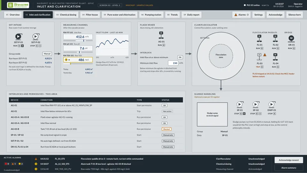Click the SP-01 sludge pump icon
The image size is (307, 173).
tap(240, 104)
